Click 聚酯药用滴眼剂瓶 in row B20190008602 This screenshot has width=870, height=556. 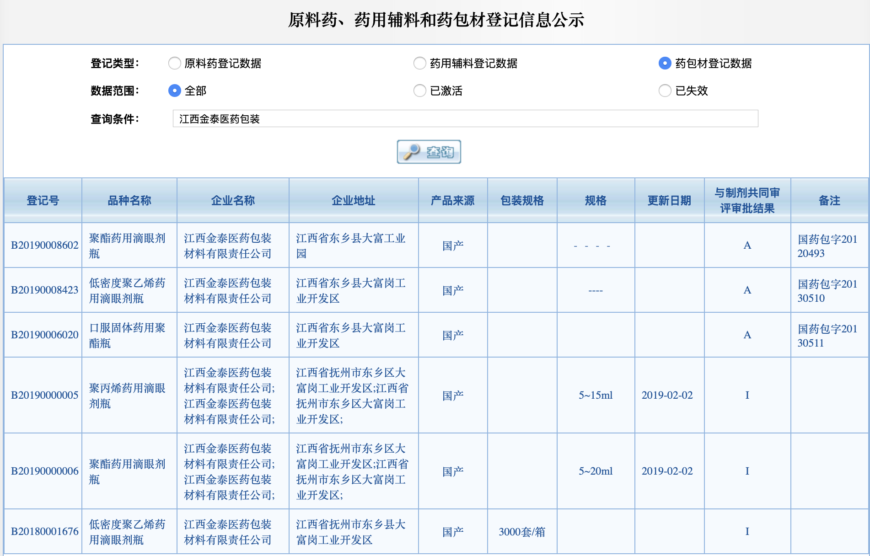(127, 246)
